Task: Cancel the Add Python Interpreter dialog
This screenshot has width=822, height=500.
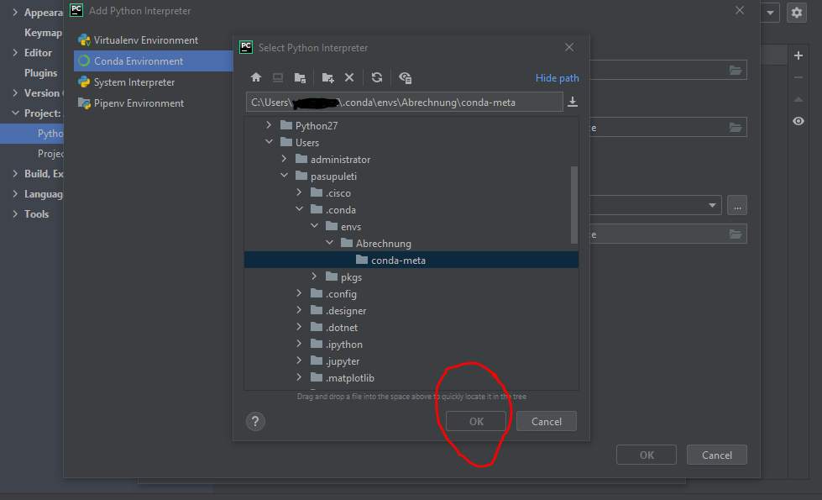Action: click(717, 455)
